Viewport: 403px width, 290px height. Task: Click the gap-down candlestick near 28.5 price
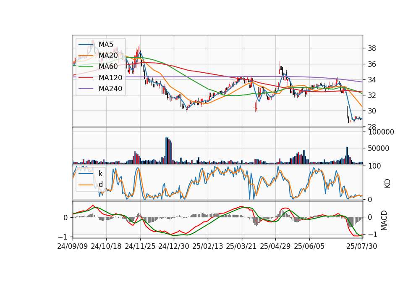point(349,120)
